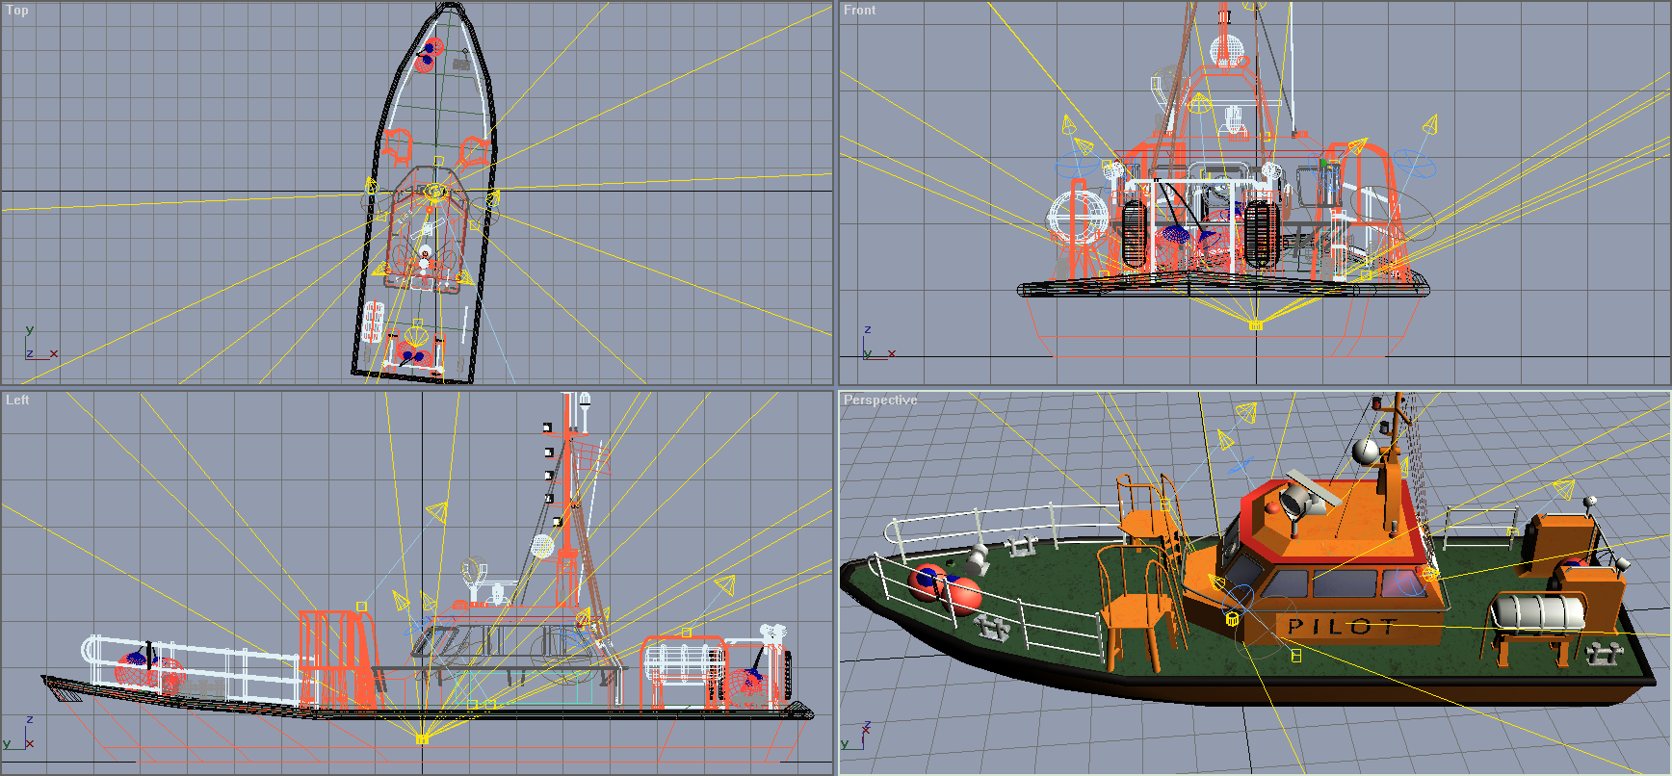The image size is (1672, 776).
Task: Select the mooring bollard on the stern deck
Action: click(x=1604, y=655)
